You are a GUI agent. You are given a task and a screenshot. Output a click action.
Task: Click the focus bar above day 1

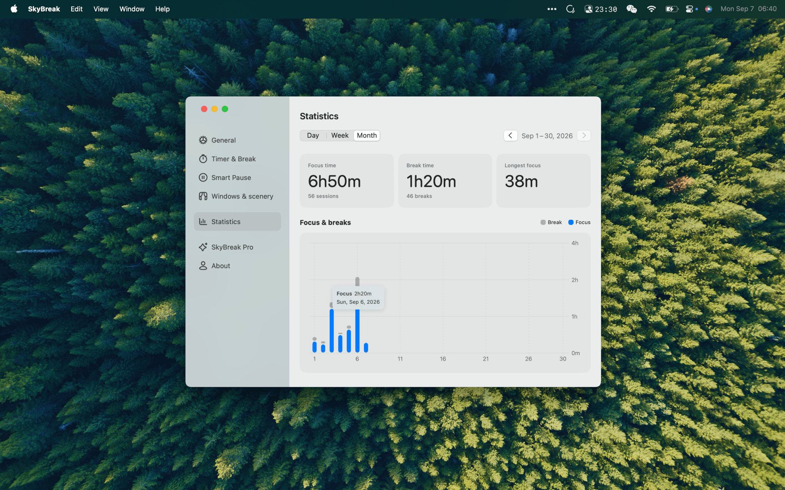[x=314, y=347]
